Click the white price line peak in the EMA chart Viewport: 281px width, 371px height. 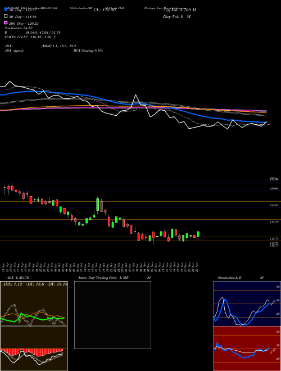pyautogui.click(x=136, y=95)
